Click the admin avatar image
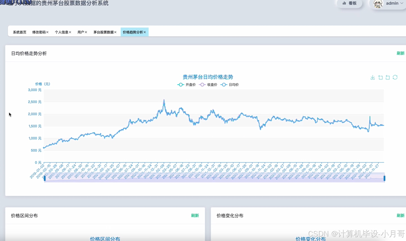 (378, 4)
